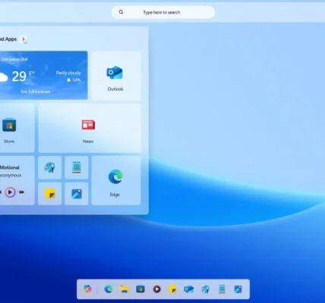
Task: Open the Sticky Notes small tile in the panel
Action: (x=50, y=194)
